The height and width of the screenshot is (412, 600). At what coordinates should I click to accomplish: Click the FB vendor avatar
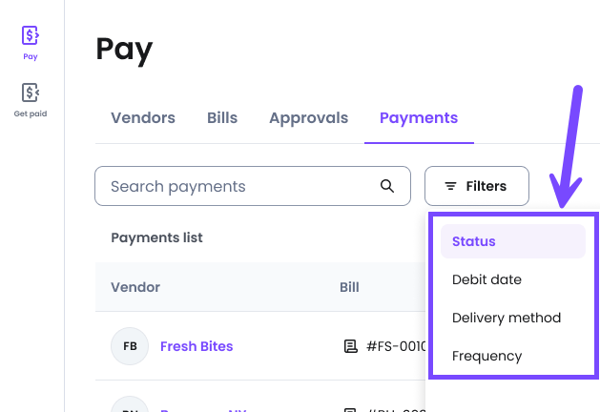(x=130, y=346)
